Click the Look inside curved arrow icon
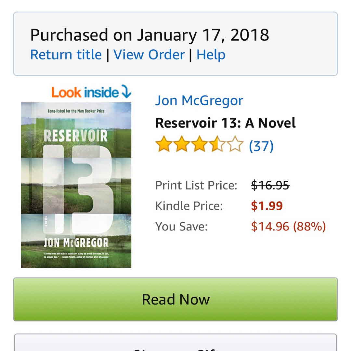351x351 pixels. pos(126,92)
